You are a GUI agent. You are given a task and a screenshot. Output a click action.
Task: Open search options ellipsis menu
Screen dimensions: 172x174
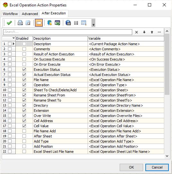(159, 32)
